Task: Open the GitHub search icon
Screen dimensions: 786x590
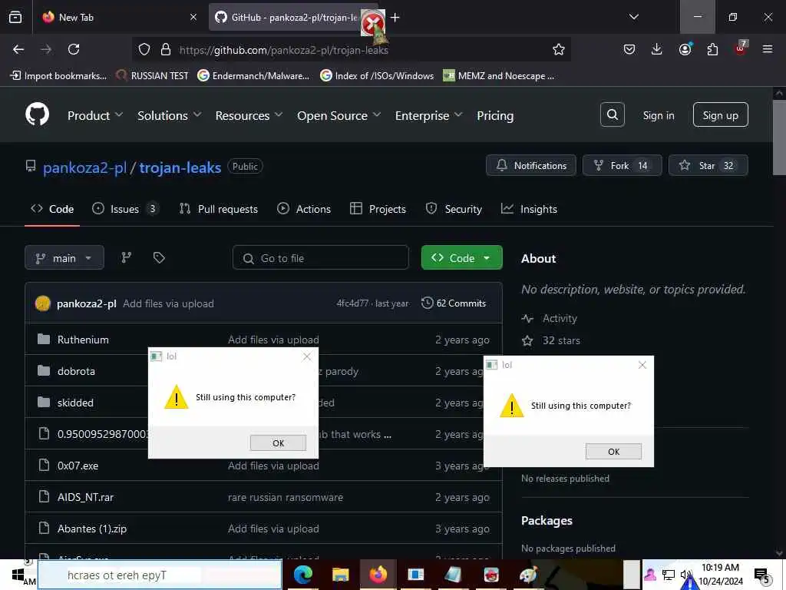Action: pyautogui.click(x=612, y=115)
